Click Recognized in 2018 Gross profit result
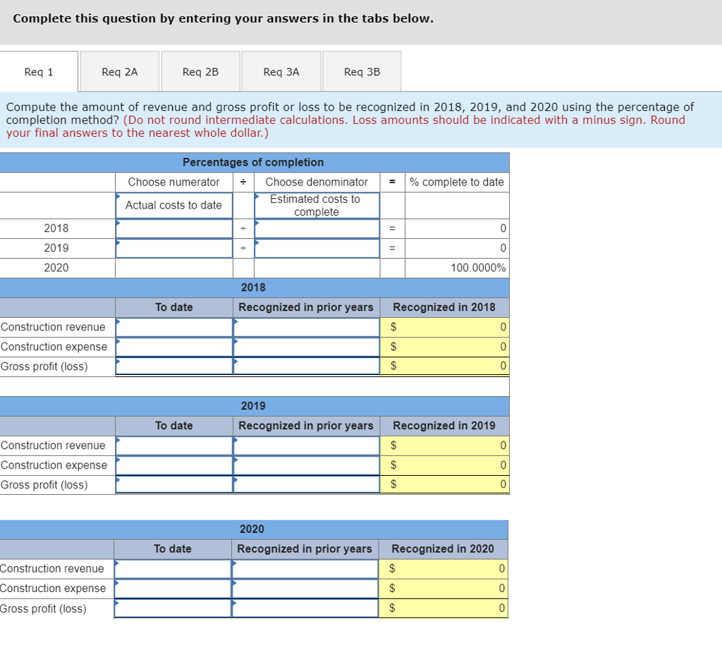Viewport: 722px width, 652px height. (x=445, y=367)
